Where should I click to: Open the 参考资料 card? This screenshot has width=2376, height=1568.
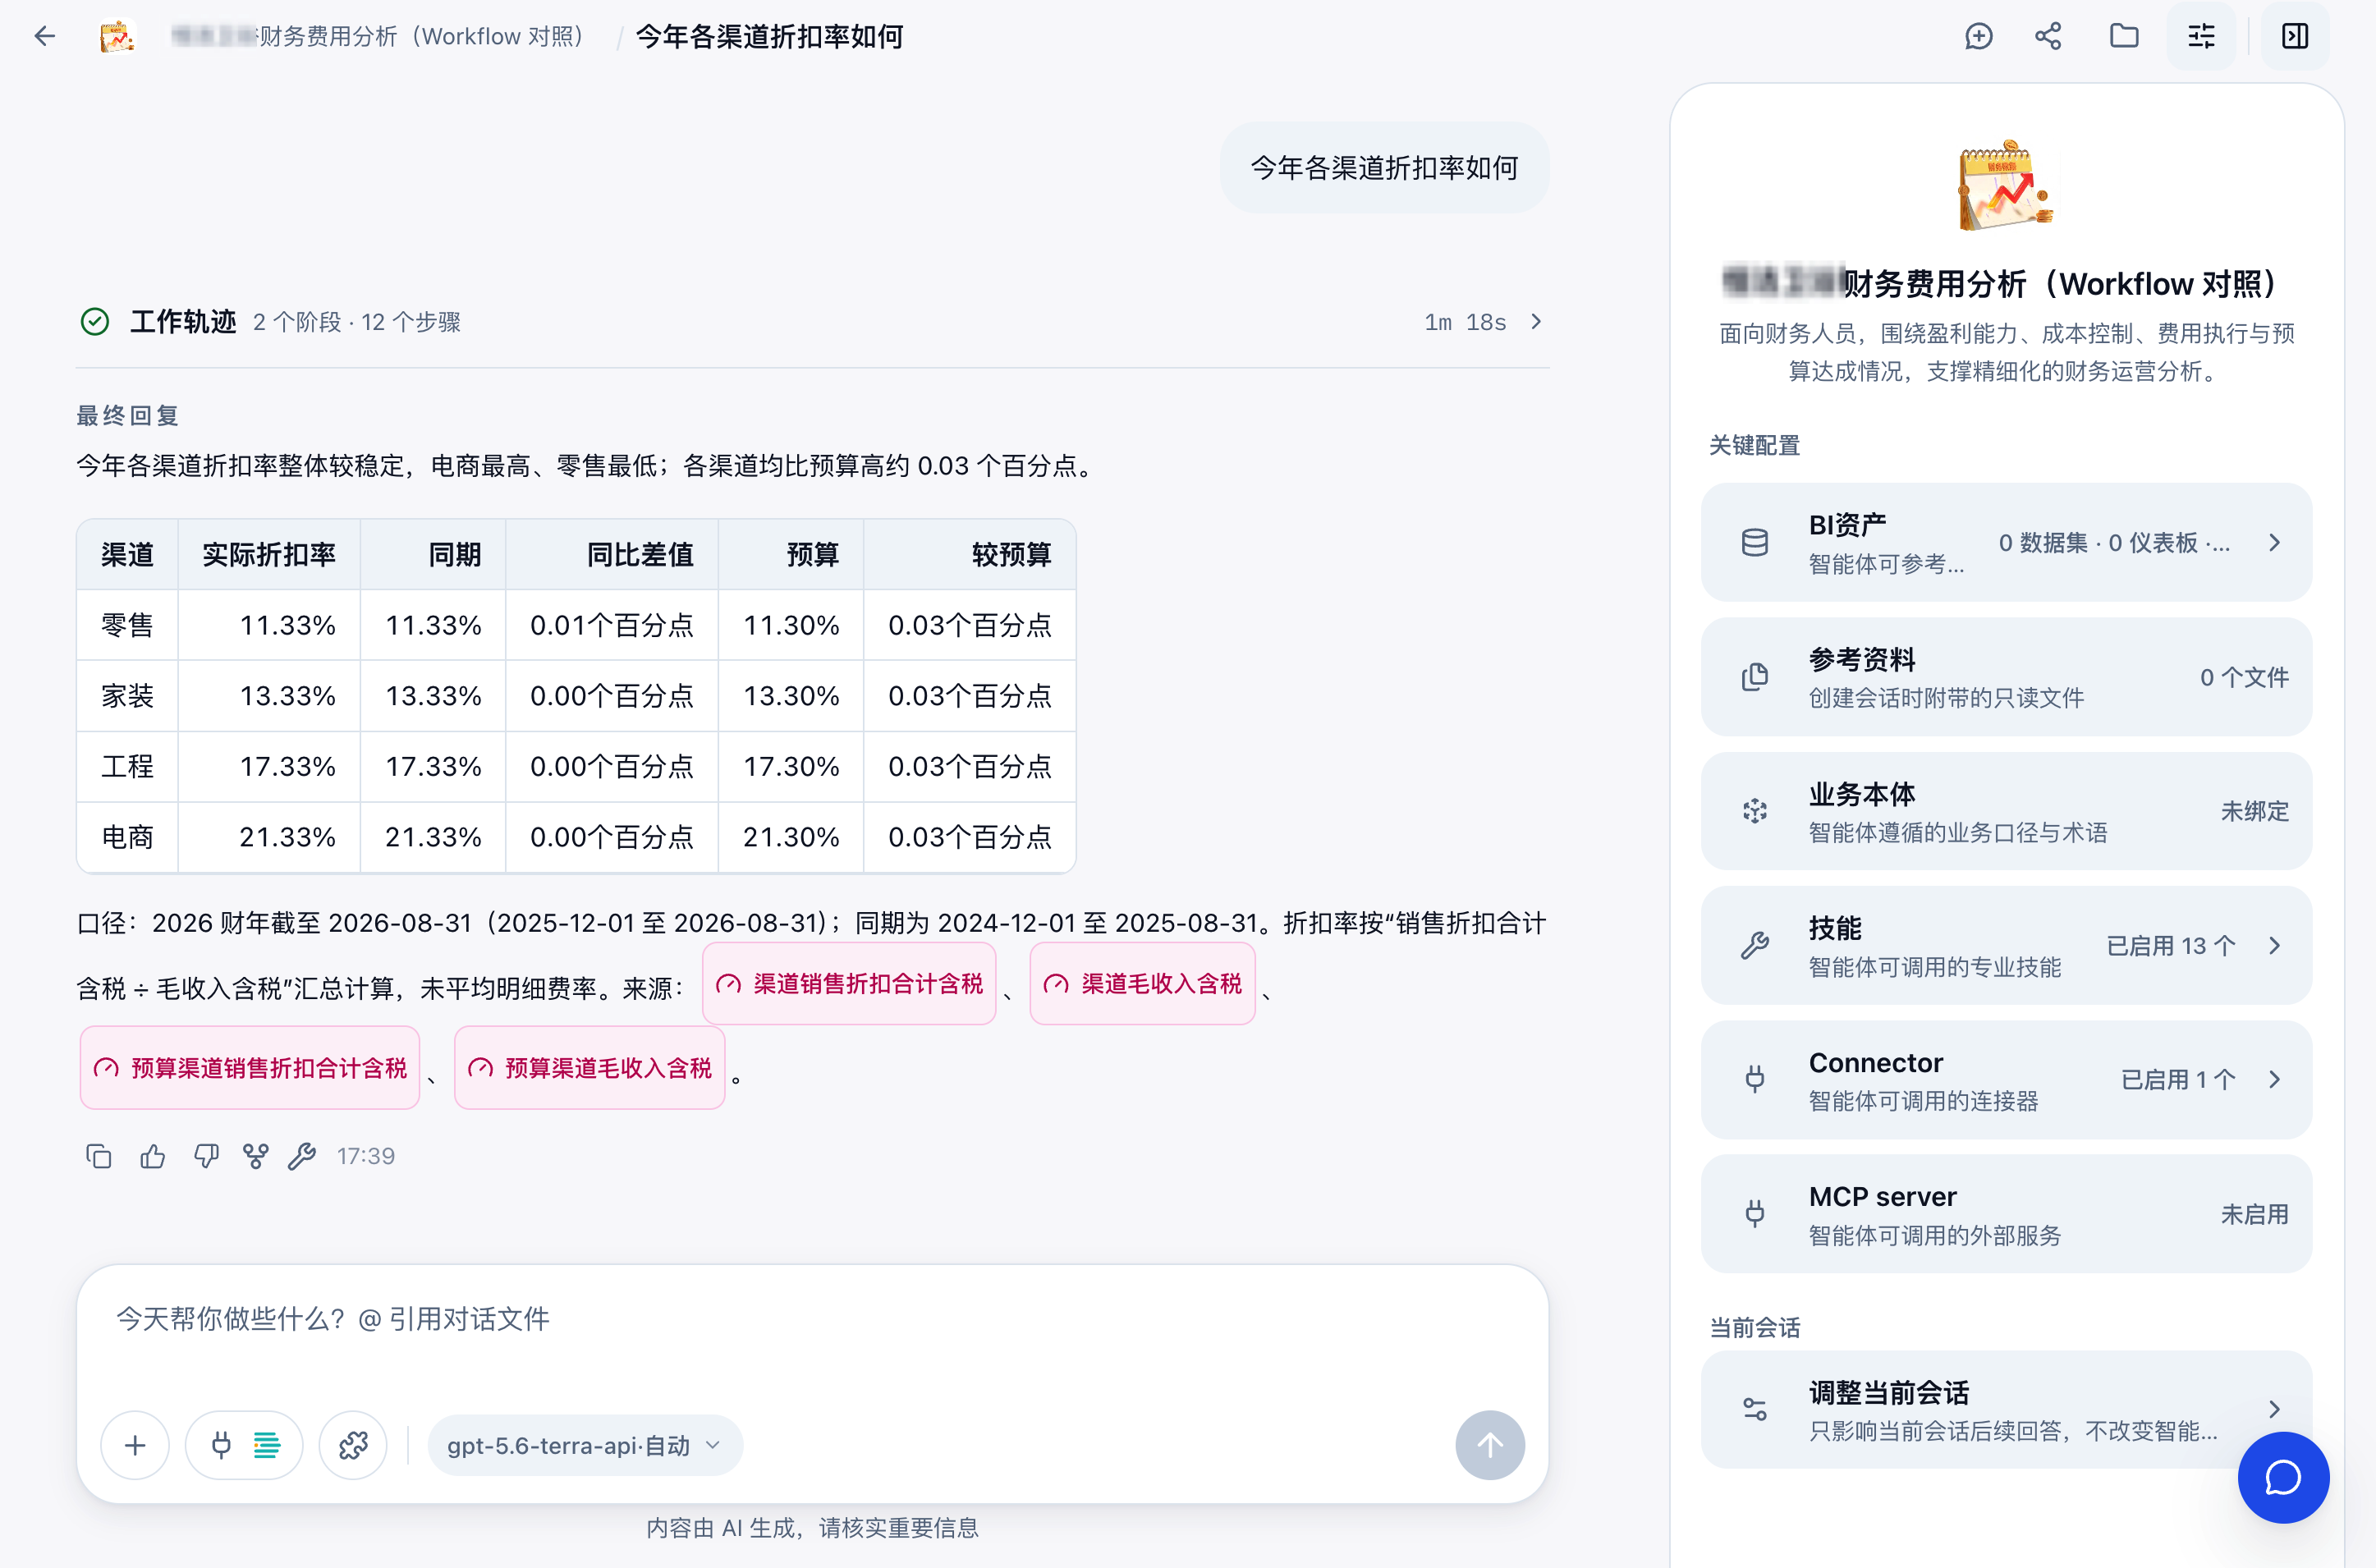(2006, 677)
